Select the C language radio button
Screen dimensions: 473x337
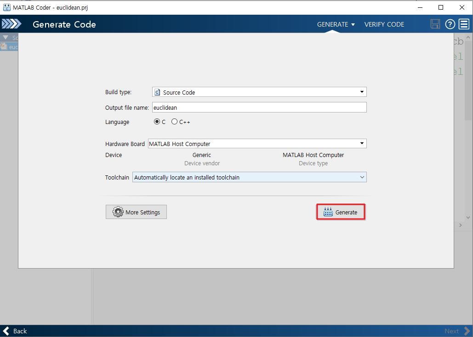point(157,122)
